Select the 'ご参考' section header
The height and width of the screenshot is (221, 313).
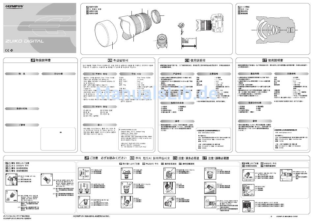(x=22, y=125)
